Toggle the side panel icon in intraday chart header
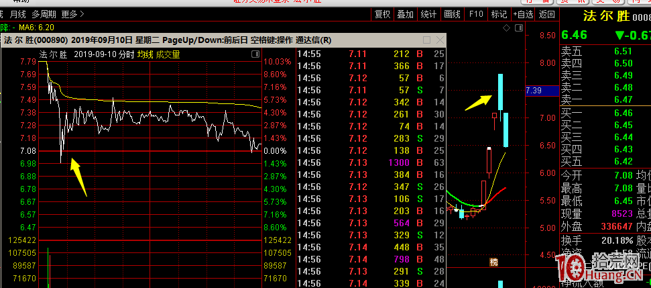The image size is (651, 288). click(x=255, y=54)
